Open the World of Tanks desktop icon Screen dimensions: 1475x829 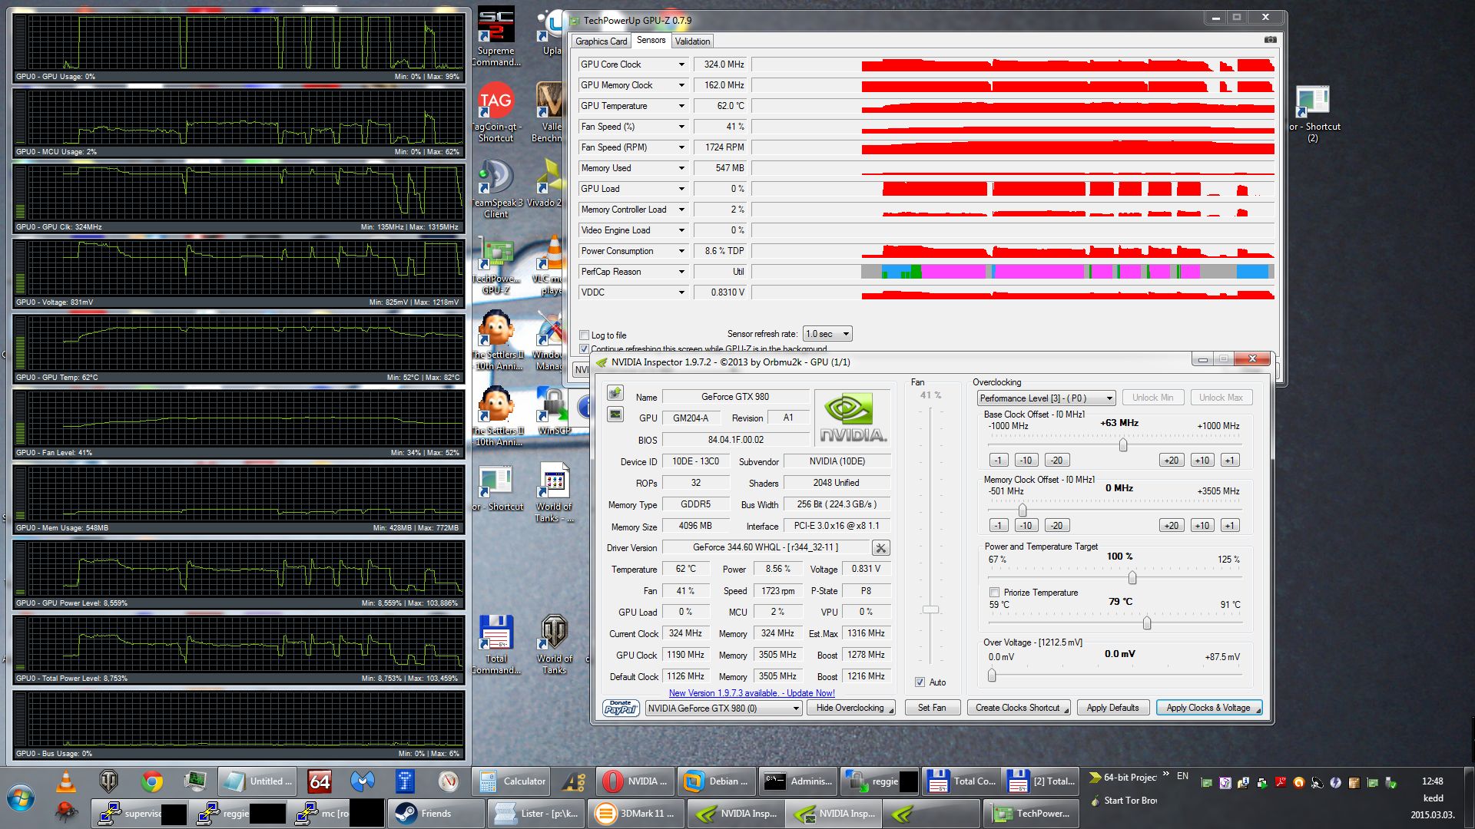coord(554,644)
